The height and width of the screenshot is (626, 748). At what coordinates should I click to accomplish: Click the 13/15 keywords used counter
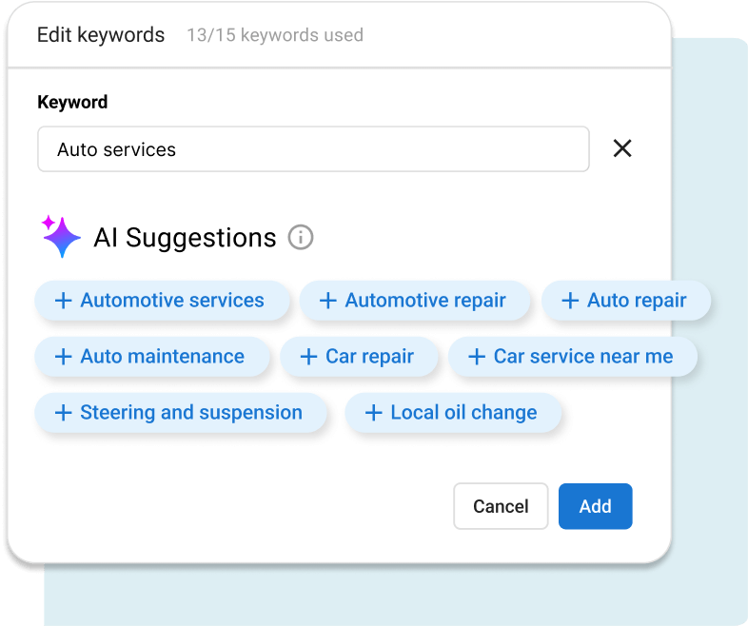click(274, 35)
